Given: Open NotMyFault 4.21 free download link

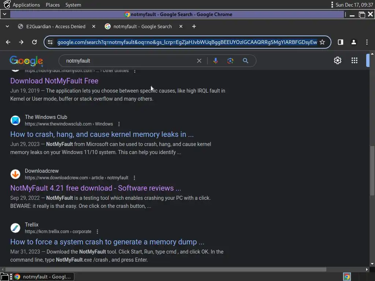Looking at the screenshot, I should [x=96, y=188].
